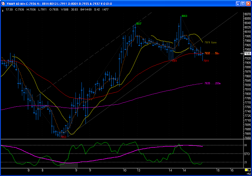Click the I:477 value in data bar
This screenshot has width=252, height=176.
tap(105, 10)
